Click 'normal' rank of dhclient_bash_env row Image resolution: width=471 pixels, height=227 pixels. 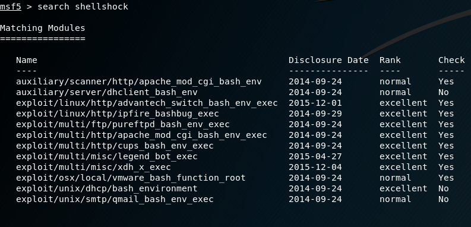396,92
